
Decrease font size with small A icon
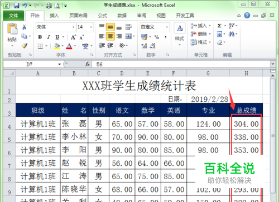[81, 37]
